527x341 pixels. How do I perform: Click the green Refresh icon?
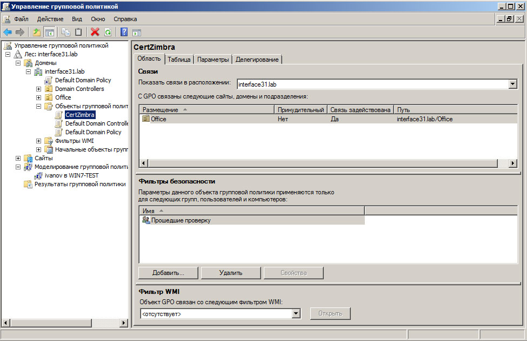108,32
